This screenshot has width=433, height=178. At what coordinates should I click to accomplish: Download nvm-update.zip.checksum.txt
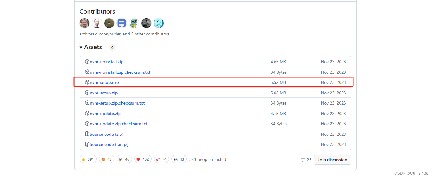pos(119,124)
